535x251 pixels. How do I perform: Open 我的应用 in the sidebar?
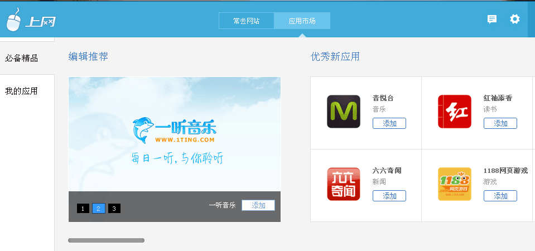click(x=22, y=91)
